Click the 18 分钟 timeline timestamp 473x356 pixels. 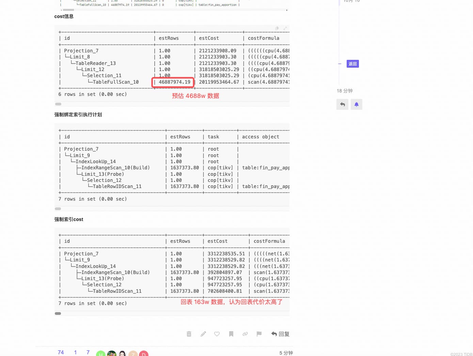click(345, 91)
